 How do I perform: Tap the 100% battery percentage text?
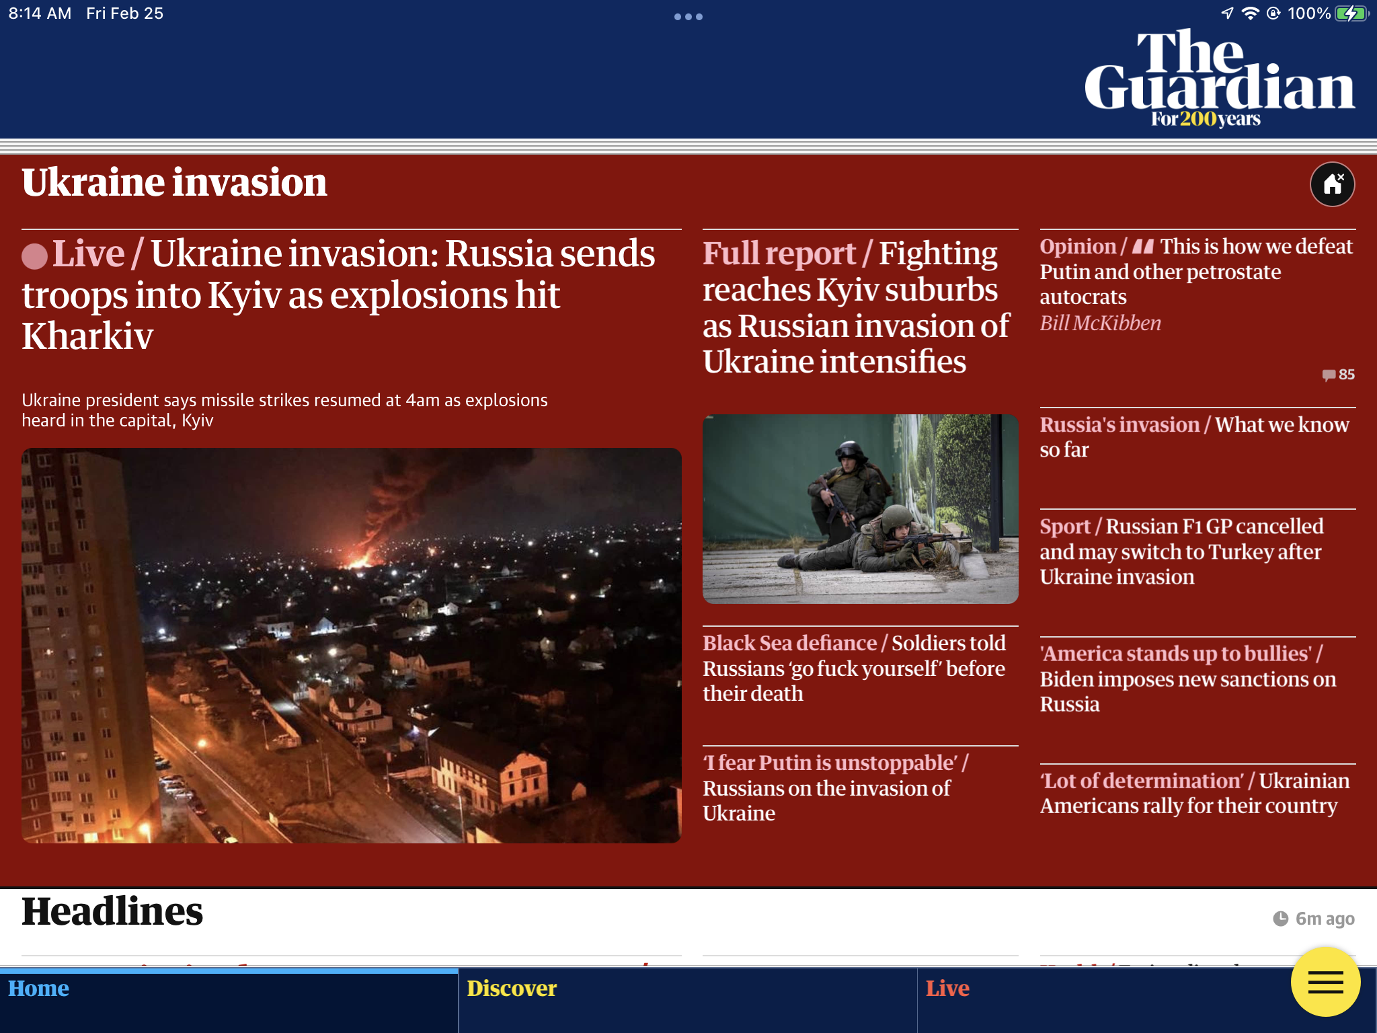click(x=1309, y=13)
